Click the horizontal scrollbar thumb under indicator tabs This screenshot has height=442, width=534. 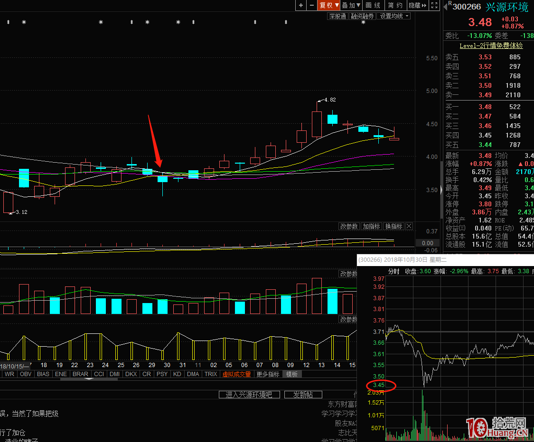tap(88, 379)
